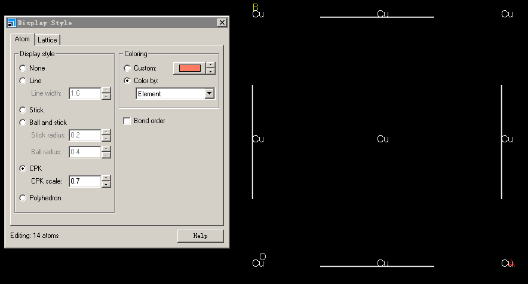
Task: Choose the Polyhedron display style
Action: coord(23,198)
